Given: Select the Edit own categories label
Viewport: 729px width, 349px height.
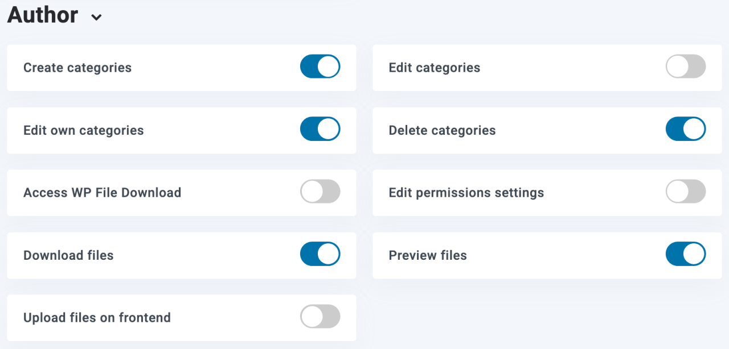Looking at the screenshot, I should [84, 130].
